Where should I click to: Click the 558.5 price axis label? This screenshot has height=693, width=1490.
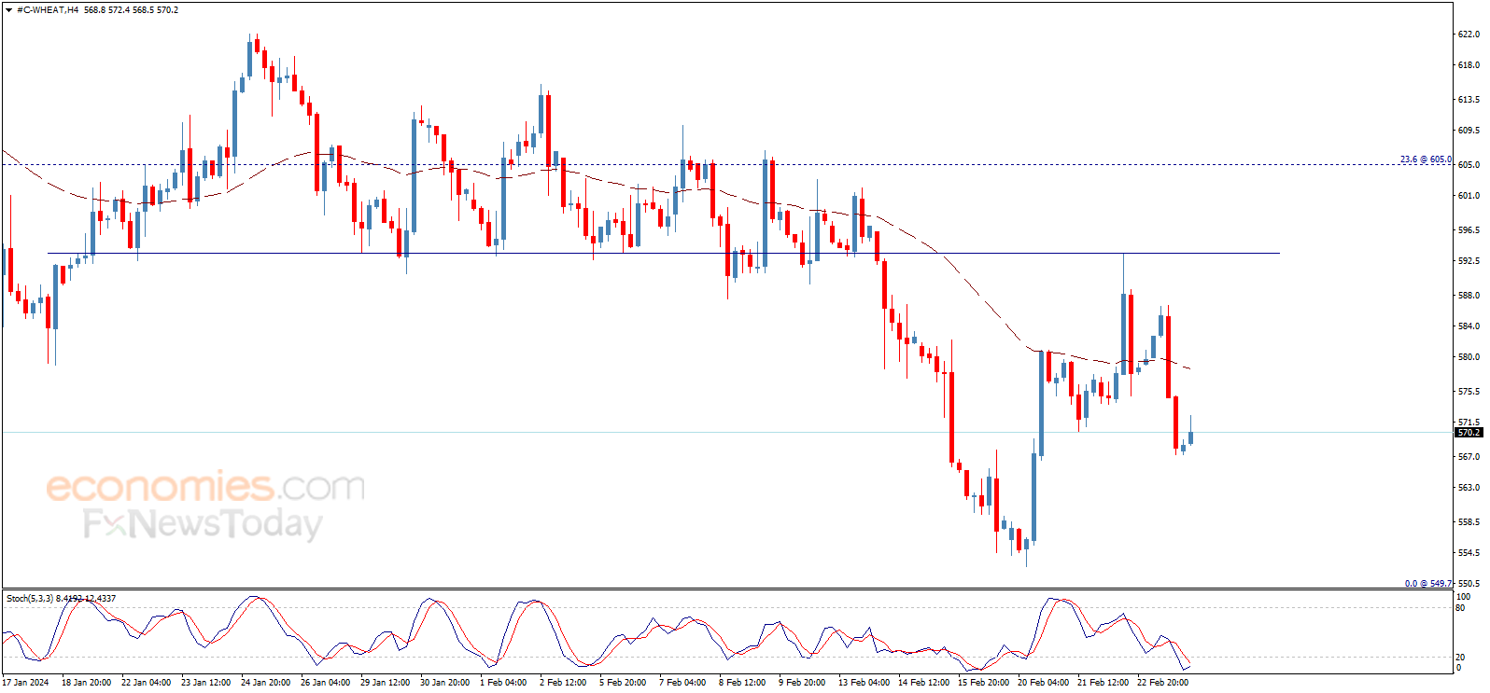pyautogui.click(x=1469, y=522)
